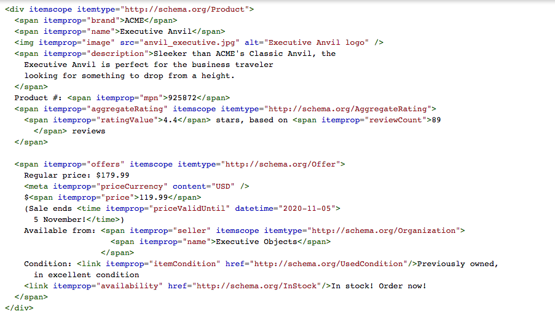
Task: Click the text "in excellent condition"
Action: point(87,275)
